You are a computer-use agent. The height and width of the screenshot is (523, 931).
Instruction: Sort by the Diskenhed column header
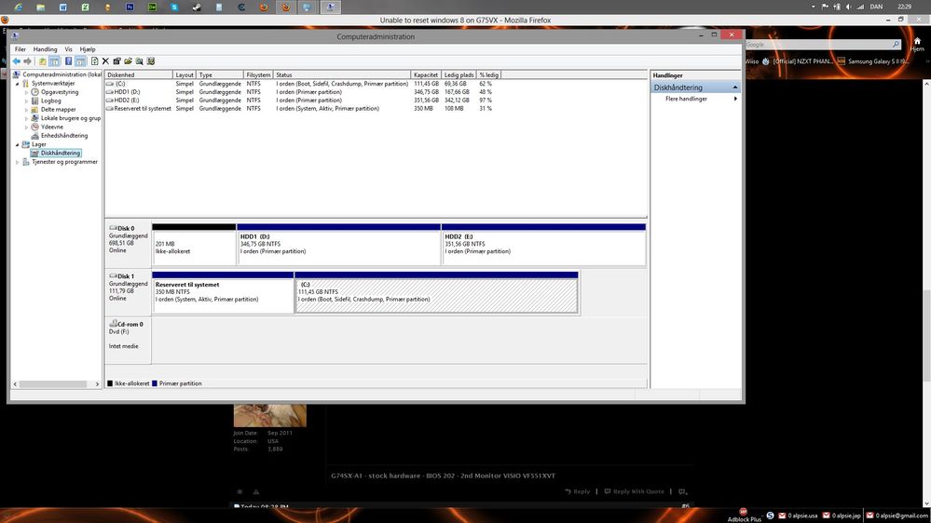pyautogui.click(x=139, y=75)
